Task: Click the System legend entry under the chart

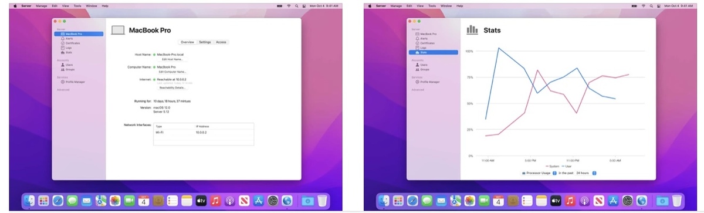Action: 553,166
